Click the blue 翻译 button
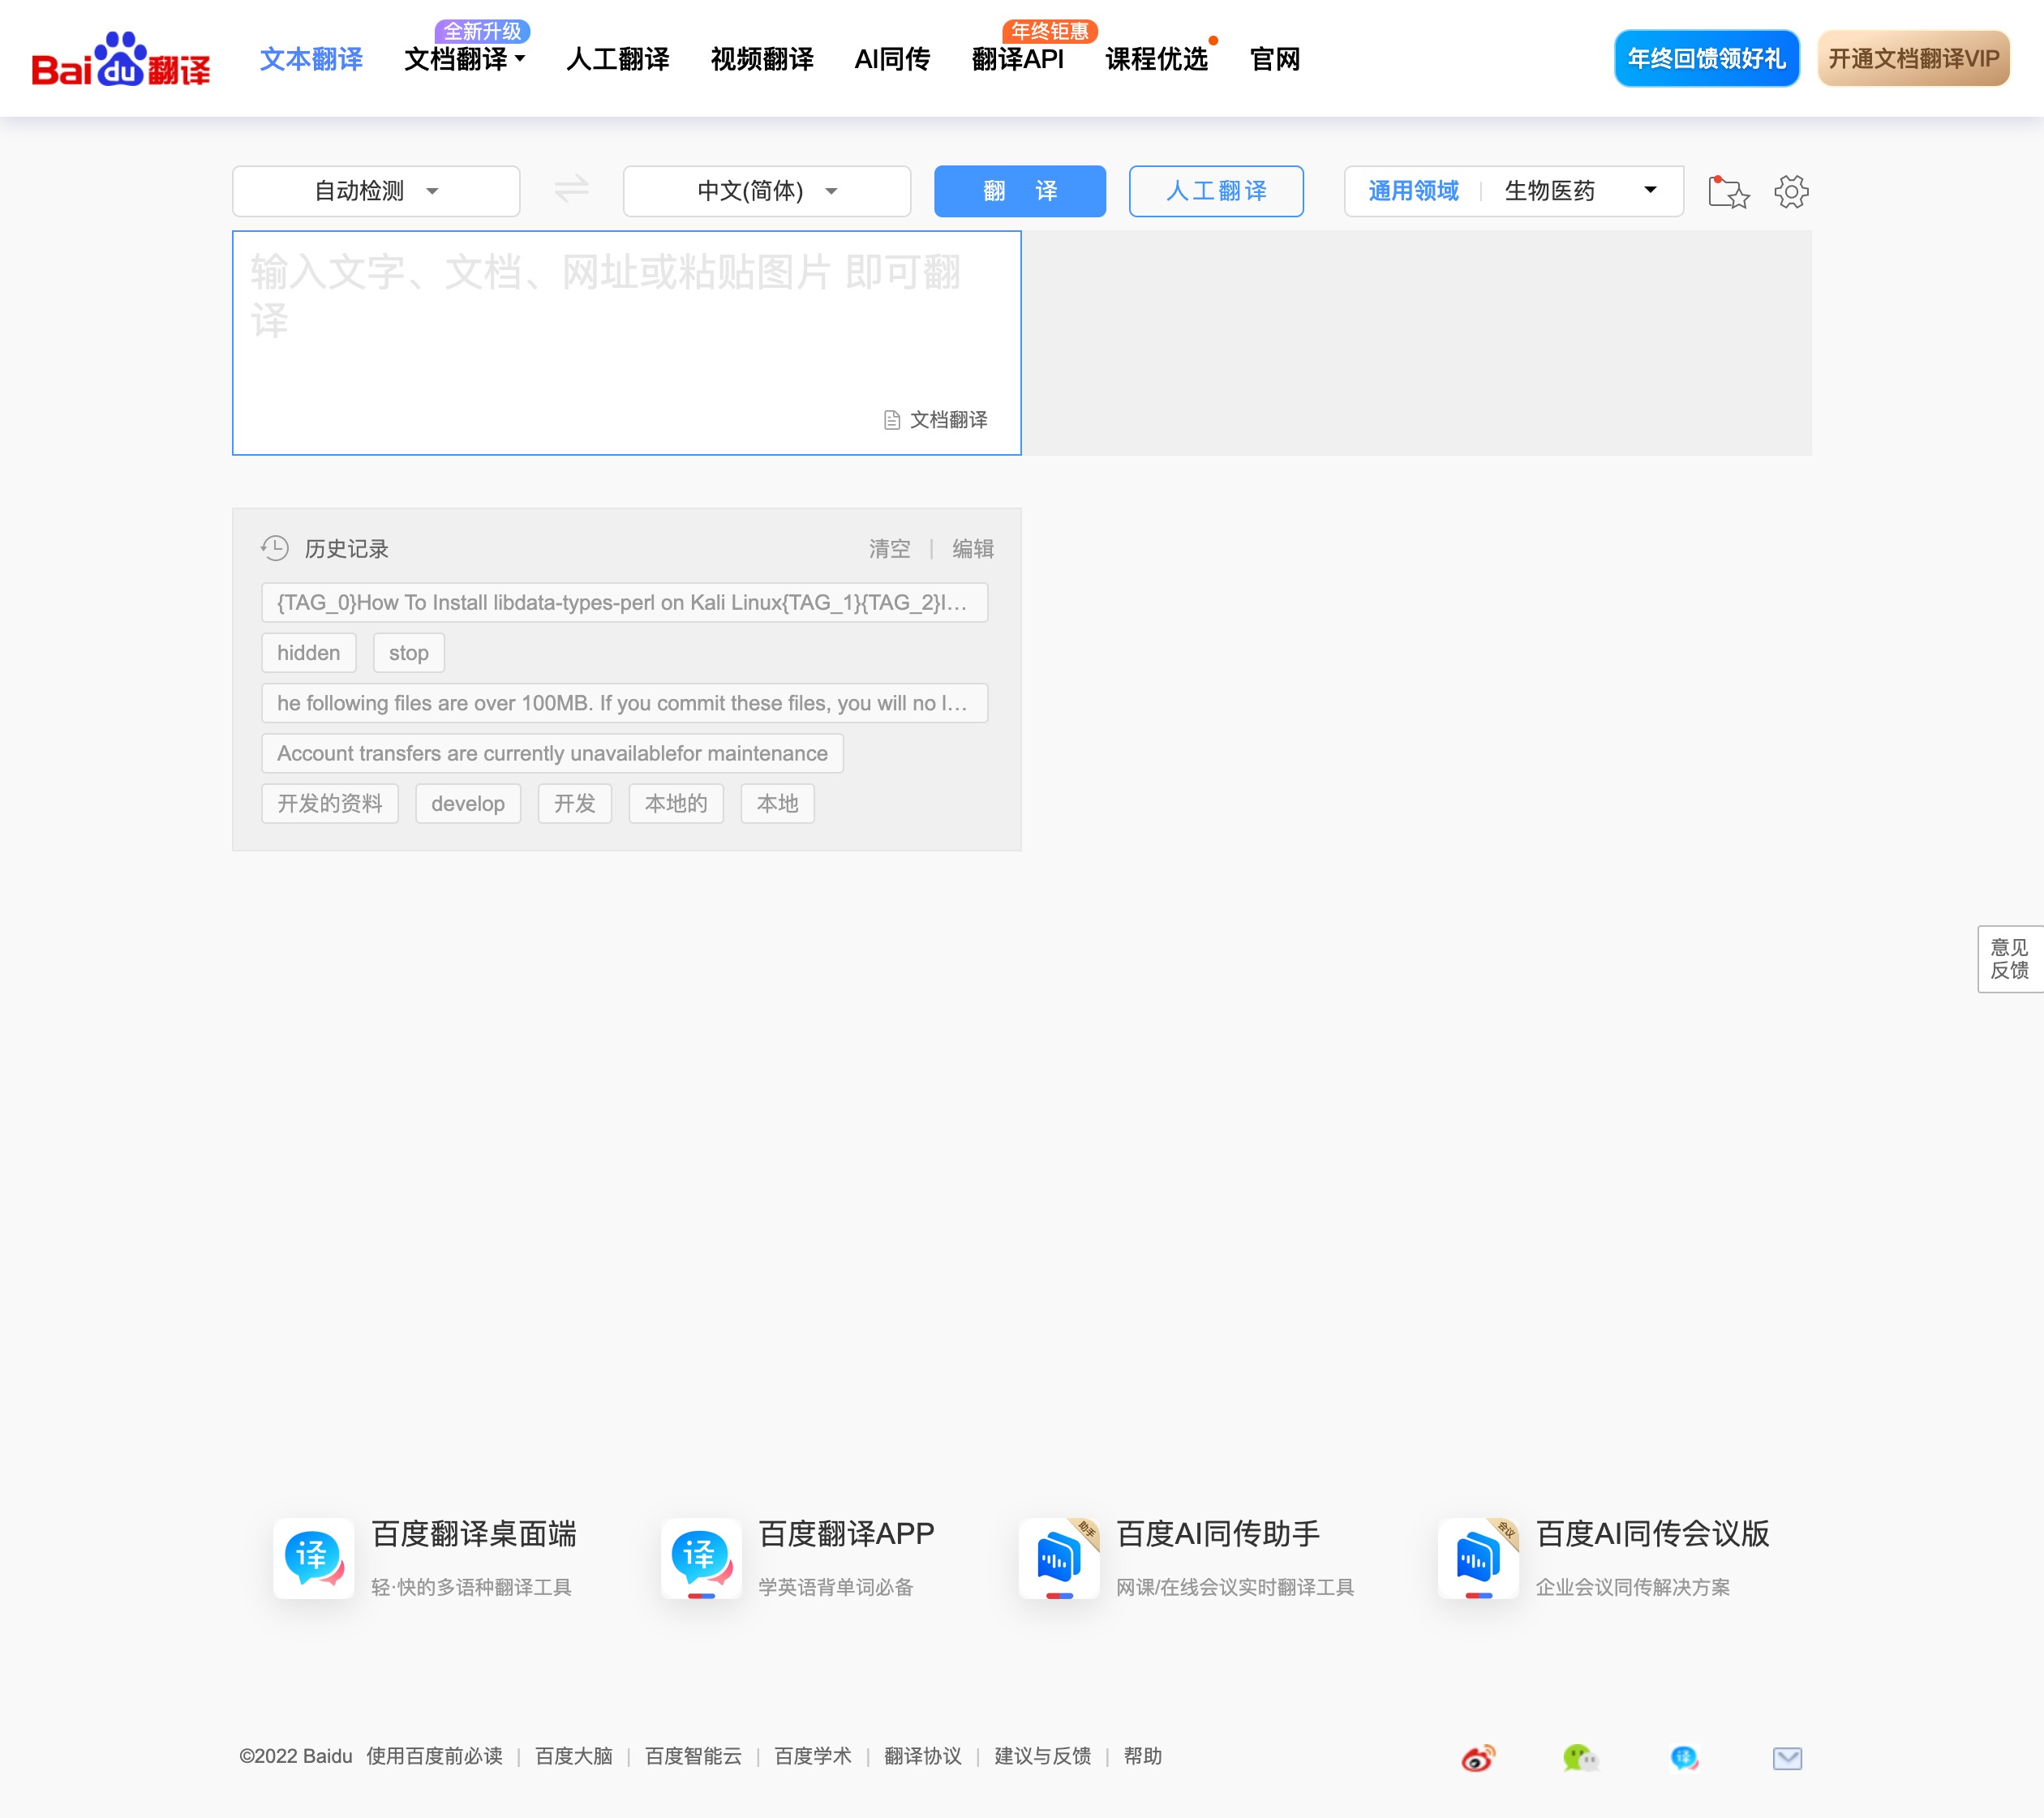2044x1818 pixels. (1019, 191)
